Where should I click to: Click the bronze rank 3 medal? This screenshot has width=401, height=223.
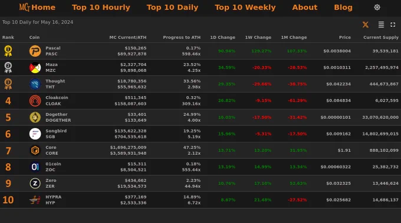[8, 84]
